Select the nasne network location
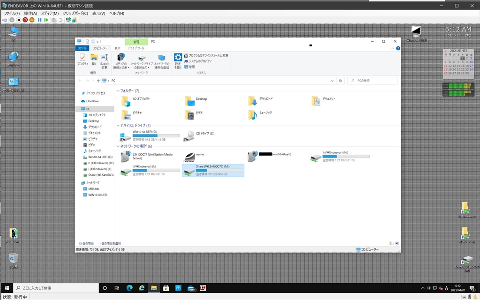The height and width of the screenshot is (300, 480). click(x=194, y=157)
